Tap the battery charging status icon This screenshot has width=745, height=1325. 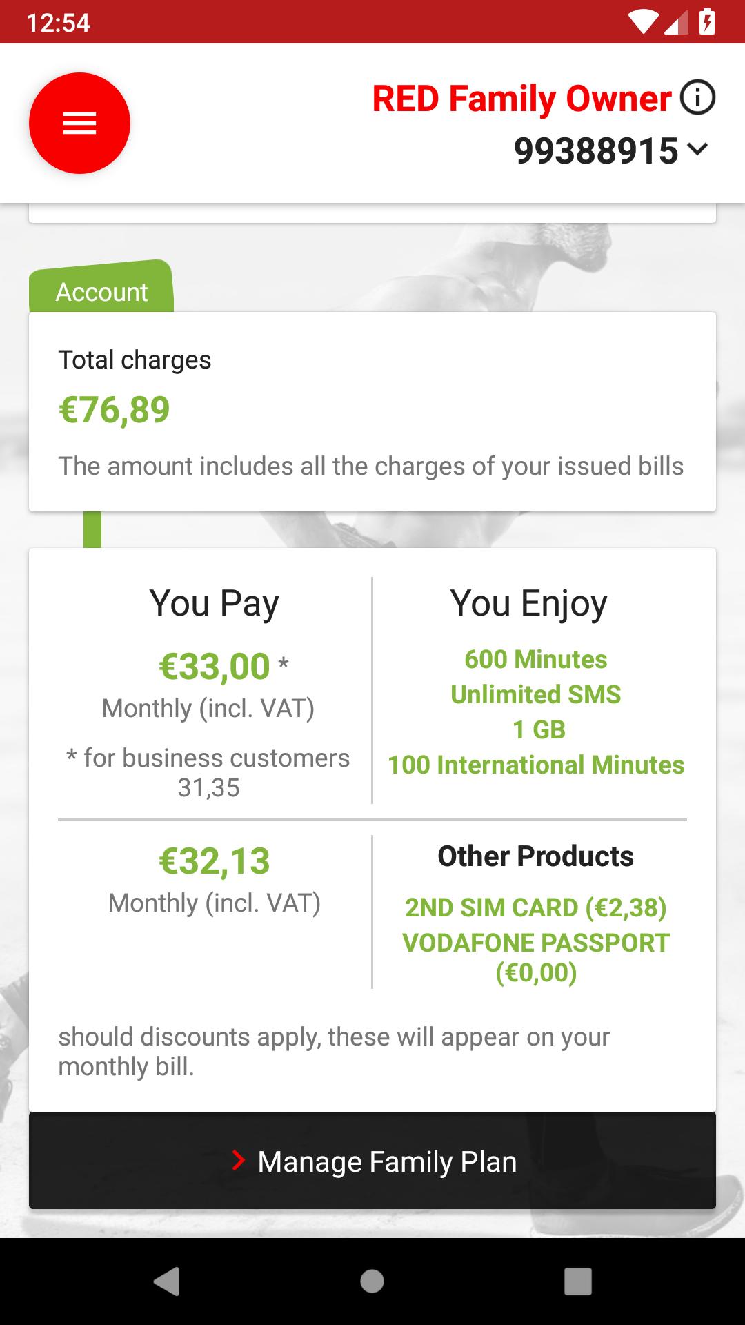click(x=706, y=22)
